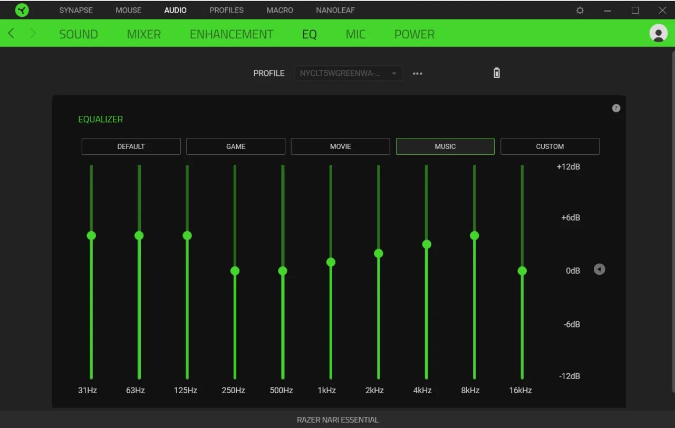Click the 1kHz slider handle

331,262
